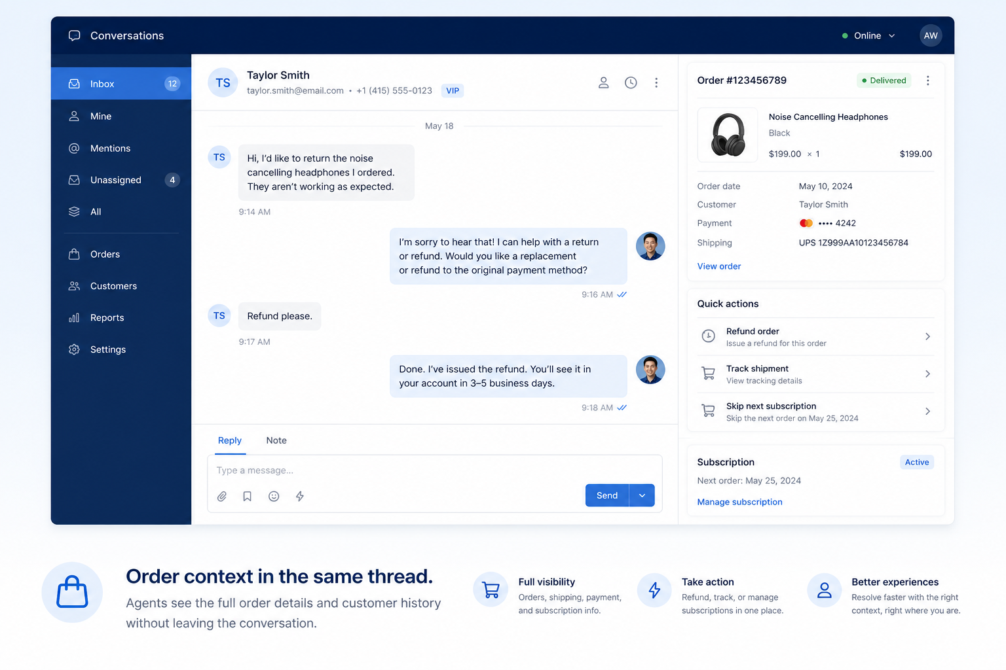Focus the Type a message field

(x=435, y=470)
